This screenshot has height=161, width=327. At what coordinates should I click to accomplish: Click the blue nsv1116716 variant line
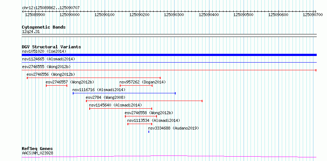(124, 93)
